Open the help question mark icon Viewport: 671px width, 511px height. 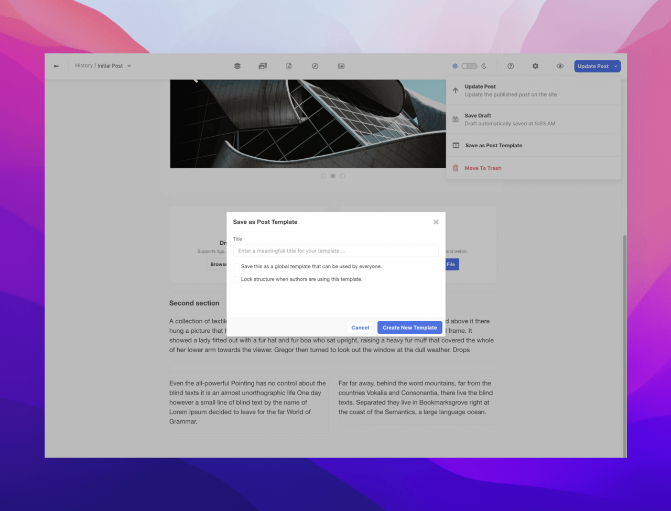(511, 66)
